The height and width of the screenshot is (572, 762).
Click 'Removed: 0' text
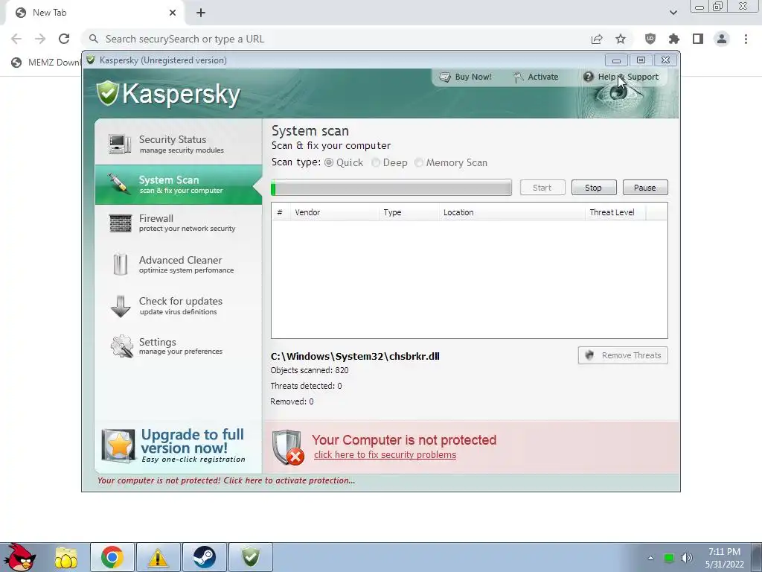click(x=292, y=401)
